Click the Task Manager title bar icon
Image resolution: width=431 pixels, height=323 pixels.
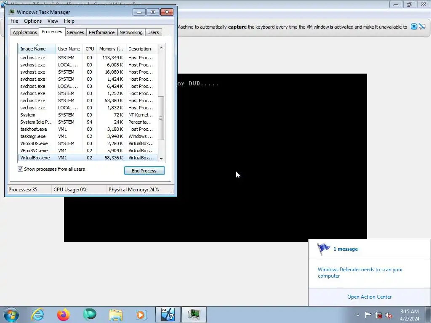(12, 12)
